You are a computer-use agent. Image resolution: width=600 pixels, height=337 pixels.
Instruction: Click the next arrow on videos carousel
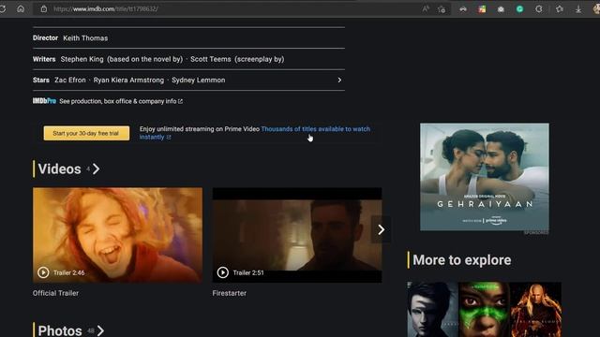click(381, 229)
